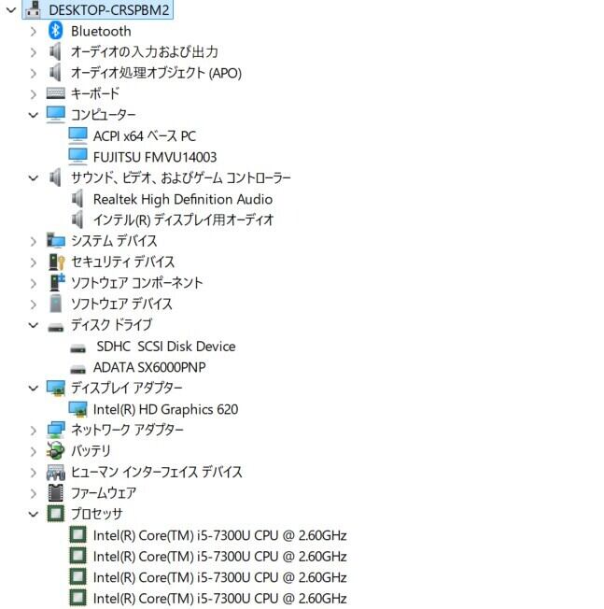Screen dimensions: 604x609
Task: Click speaker icon of インテル(R) ディスプレイ用オーディオ
Action: click(77, 220)
